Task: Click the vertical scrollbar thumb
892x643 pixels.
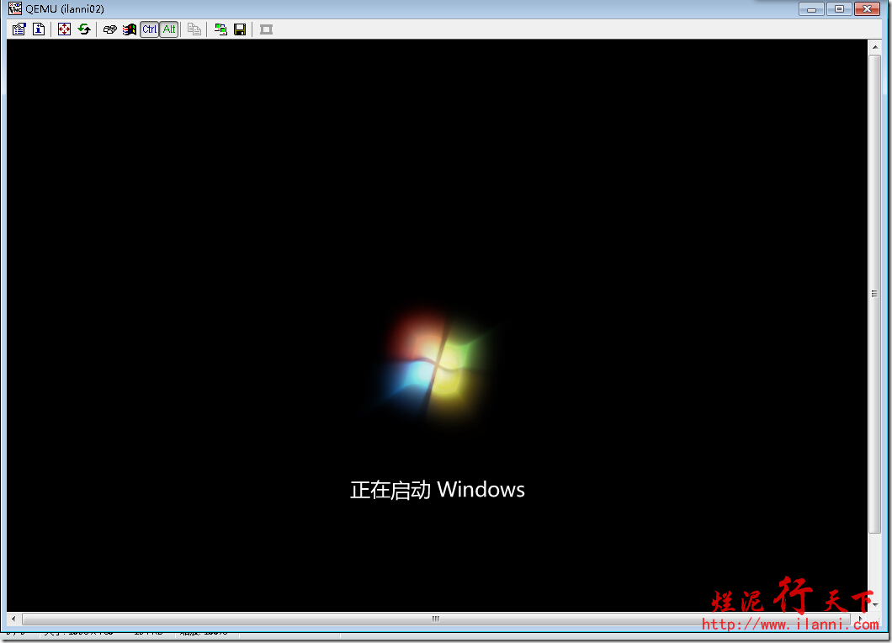Action: click(874, 293)
